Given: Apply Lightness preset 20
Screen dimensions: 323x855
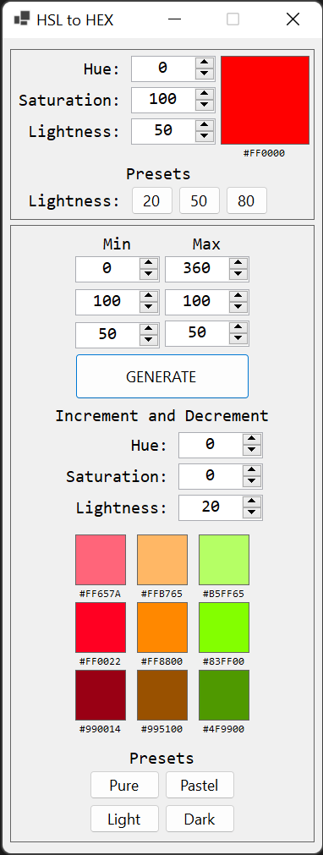Looking at the screenshot, I should click(151, 200).
